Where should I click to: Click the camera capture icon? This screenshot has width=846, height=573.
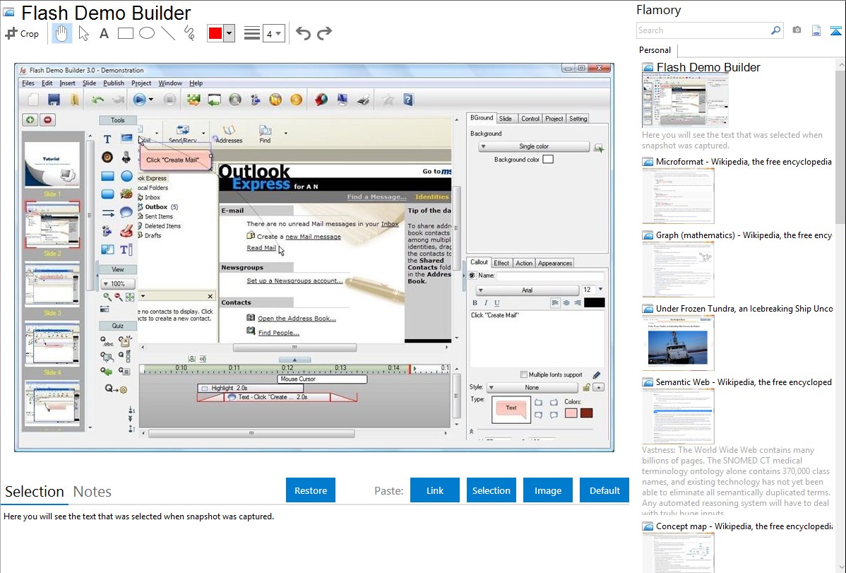(x=797, y=30)
